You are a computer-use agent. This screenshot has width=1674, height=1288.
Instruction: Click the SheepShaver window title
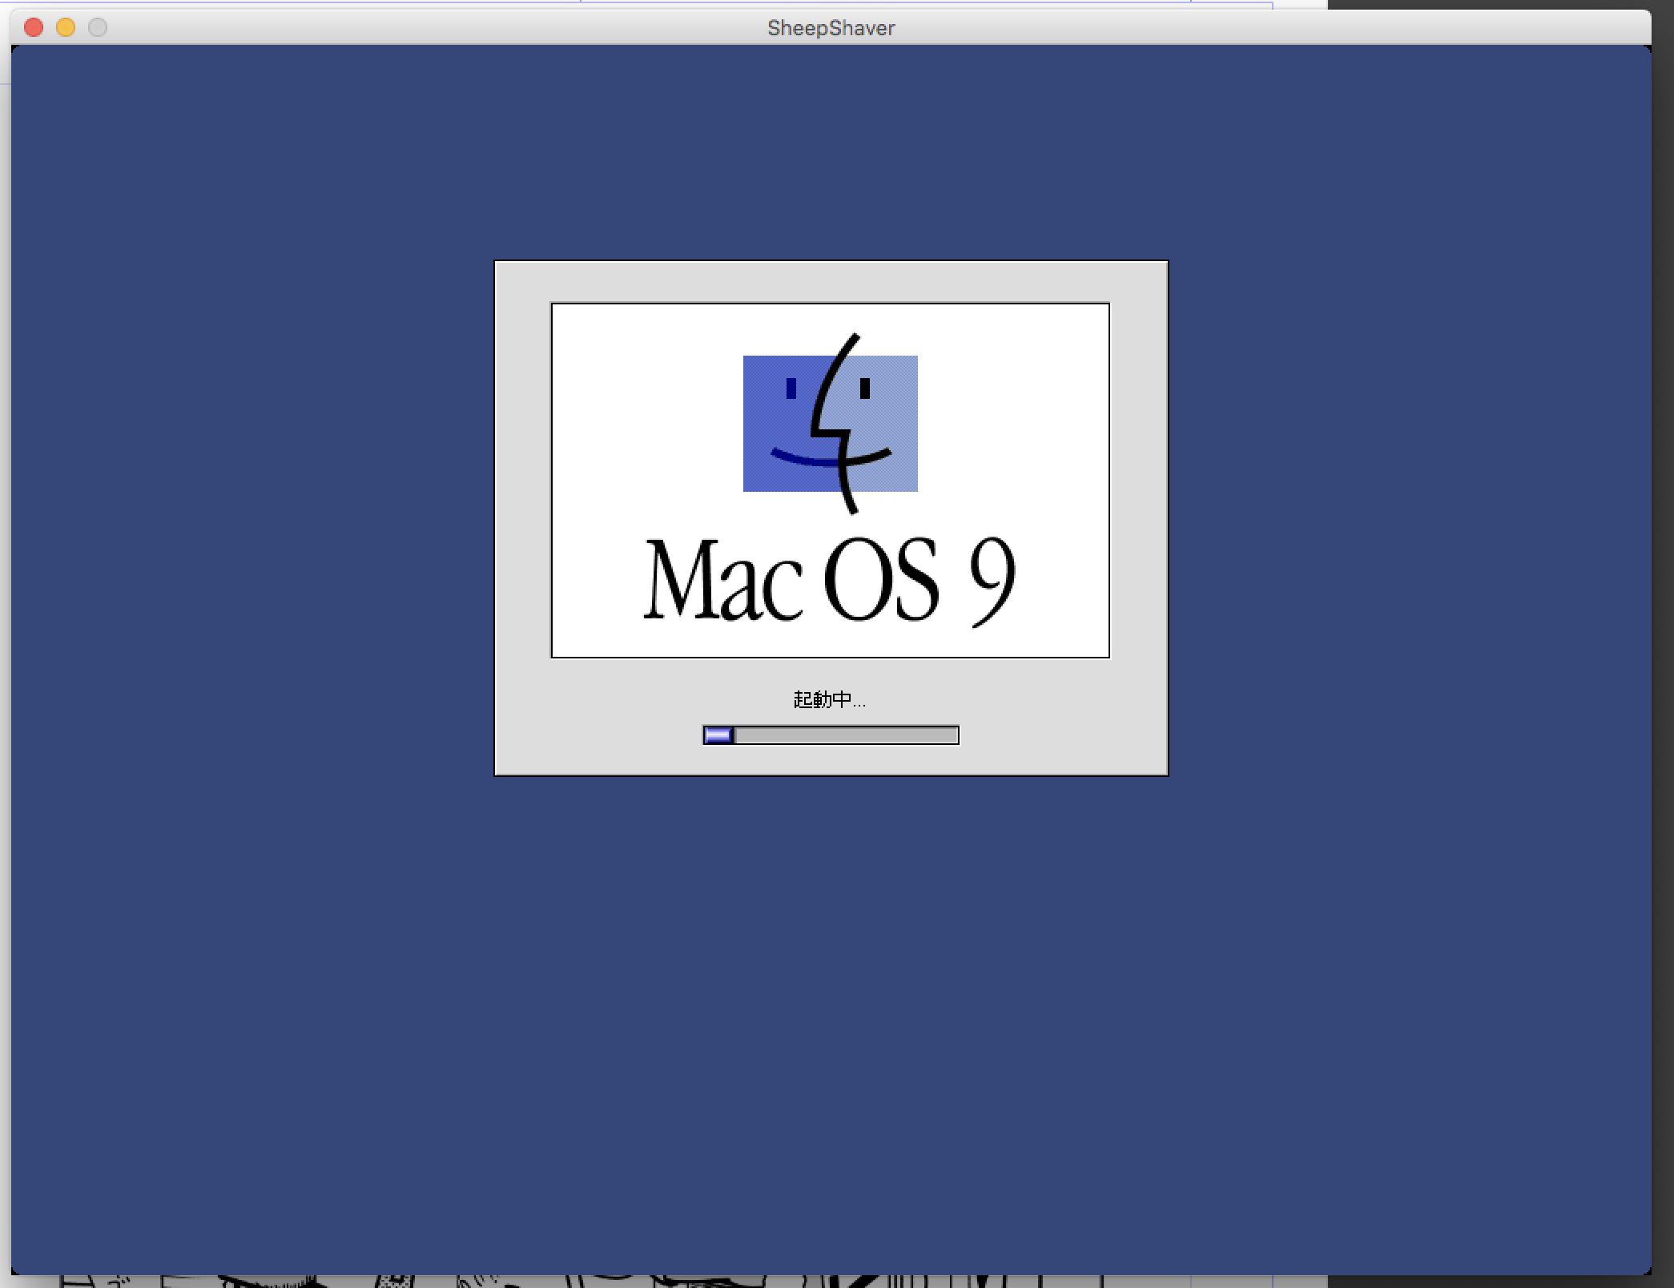831,28
